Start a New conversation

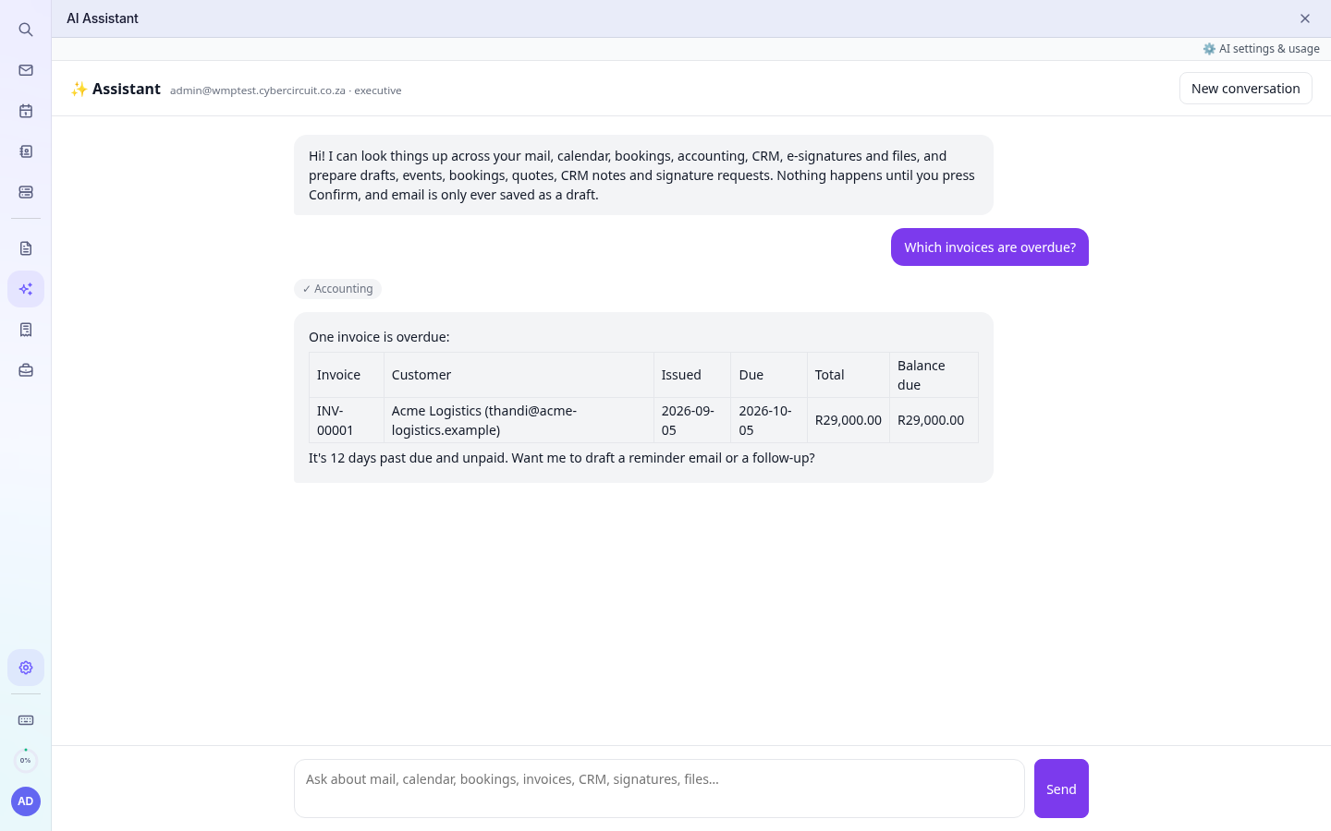pyautogui.click(x=1245, y=89)
